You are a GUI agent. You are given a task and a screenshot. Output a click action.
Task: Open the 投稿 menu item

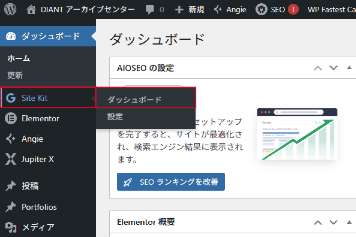[x=30, y=186]
